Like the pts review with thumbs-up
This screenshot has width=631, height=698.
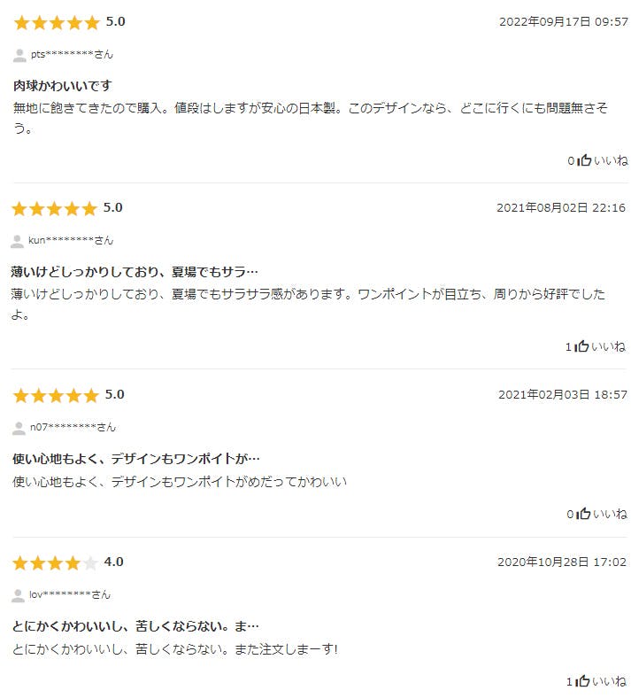click(585, 160)
